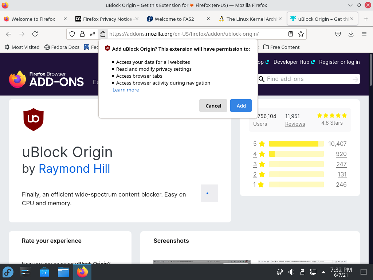Open the network tray icon
This screenshot has height=280, width=373.
313,272
